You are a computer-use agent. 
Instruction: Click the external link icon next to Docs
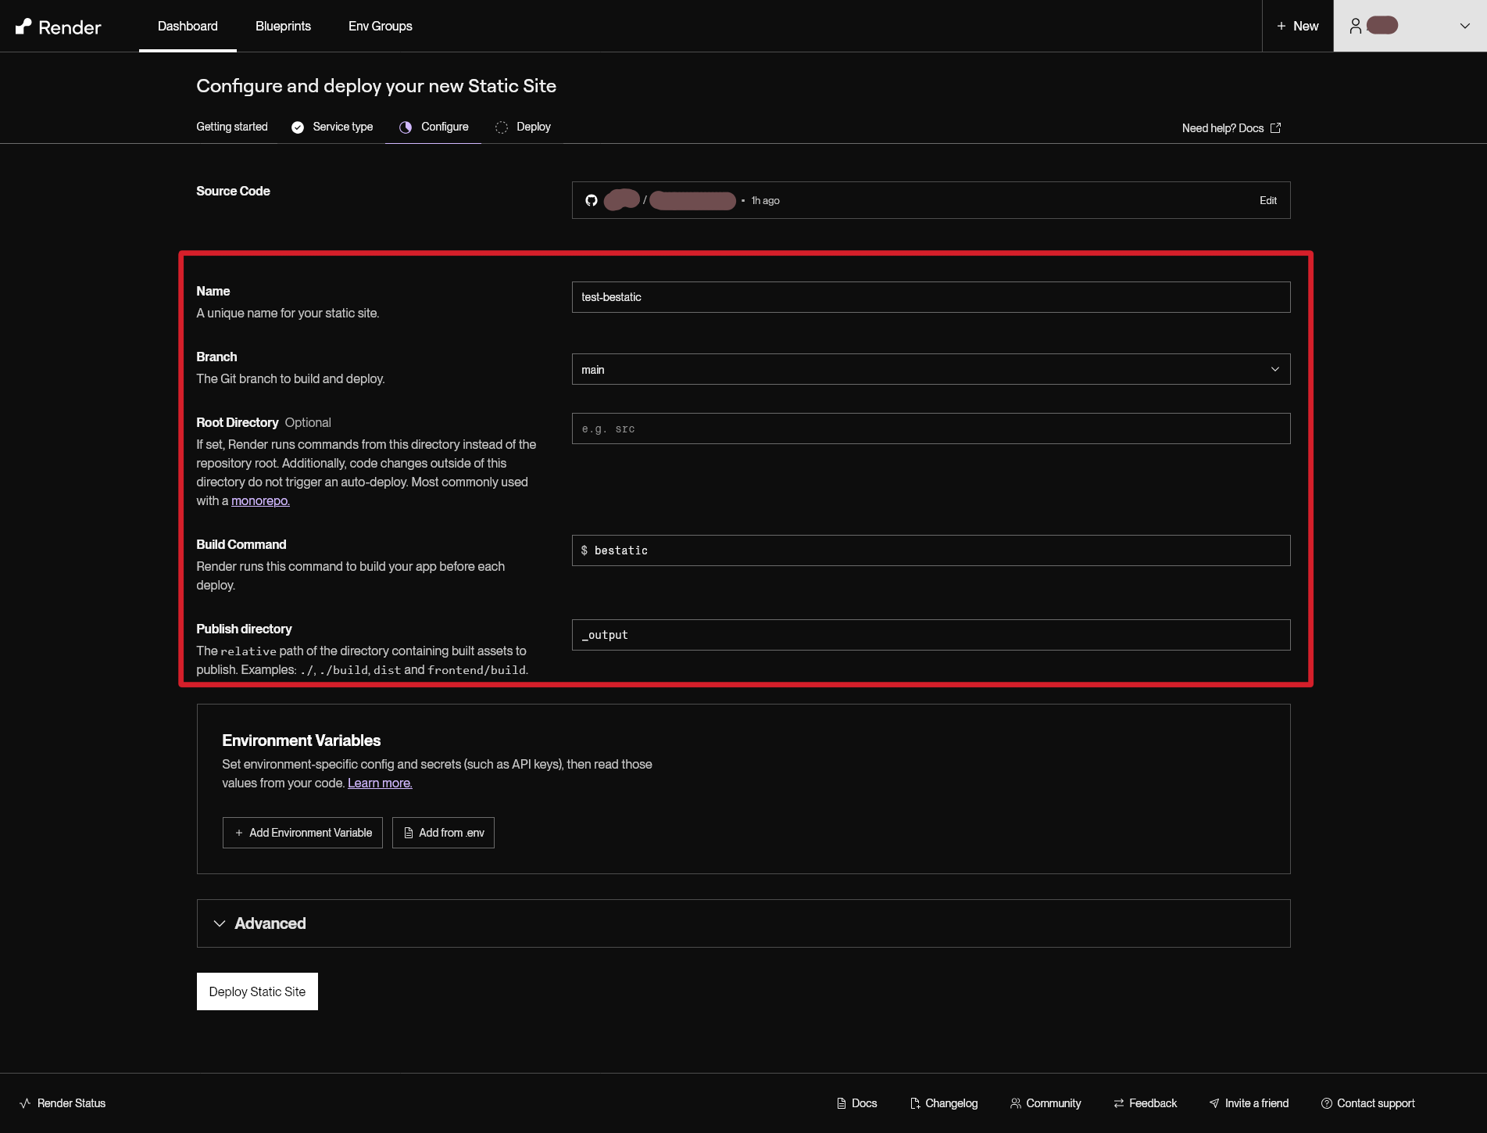[1275, 127]
